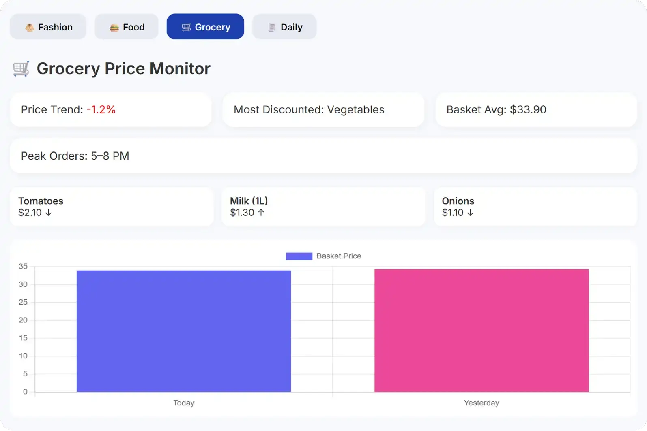Click the pink Yesterday bar in chart
The height and width of the screenshot is (431, 647).
coord(481,331)
